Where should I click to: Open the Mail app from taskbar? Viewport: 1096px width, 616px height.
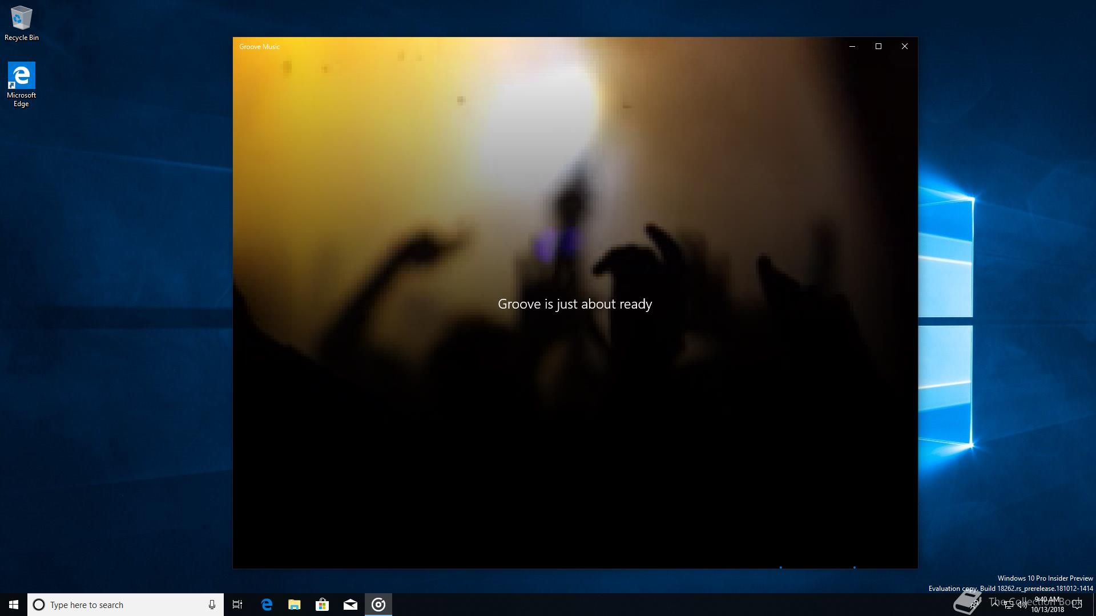350,605
